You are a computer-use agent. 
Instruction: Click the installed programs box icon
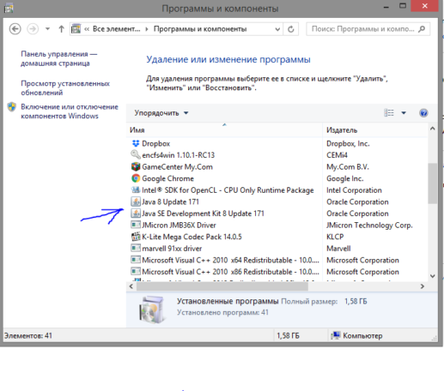[x=152, y=310]
